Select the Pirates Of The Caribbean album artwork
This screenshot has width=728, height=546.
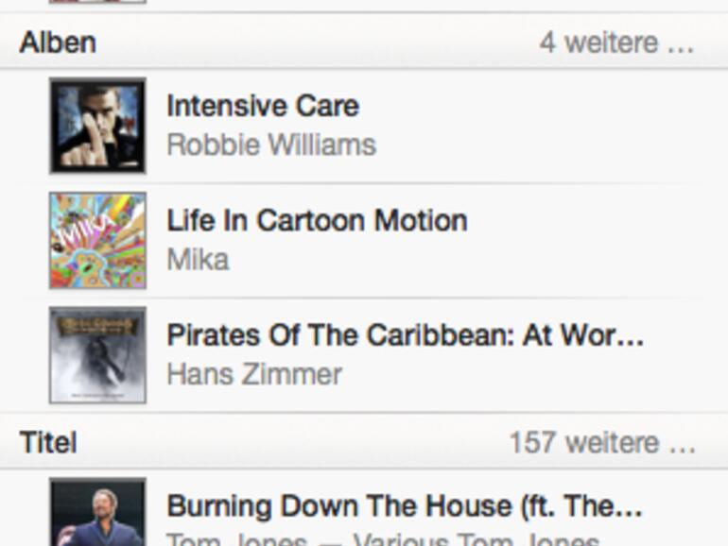pyautogui.click(x=97, y=355)
